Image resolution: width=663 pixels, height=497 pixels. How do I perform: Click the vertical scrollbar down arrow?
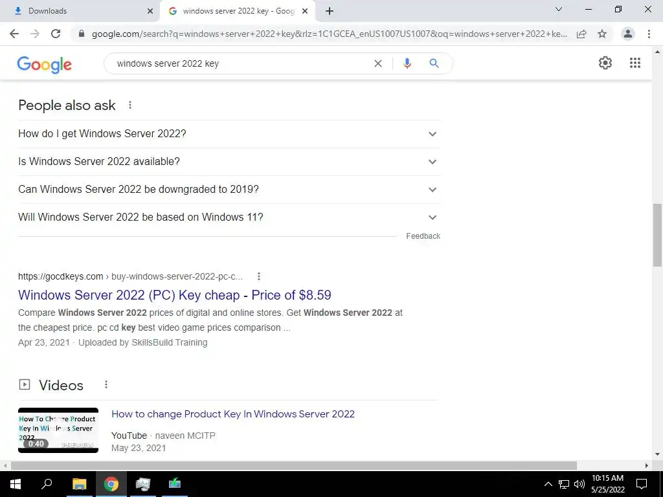click(x=657, y=455)
